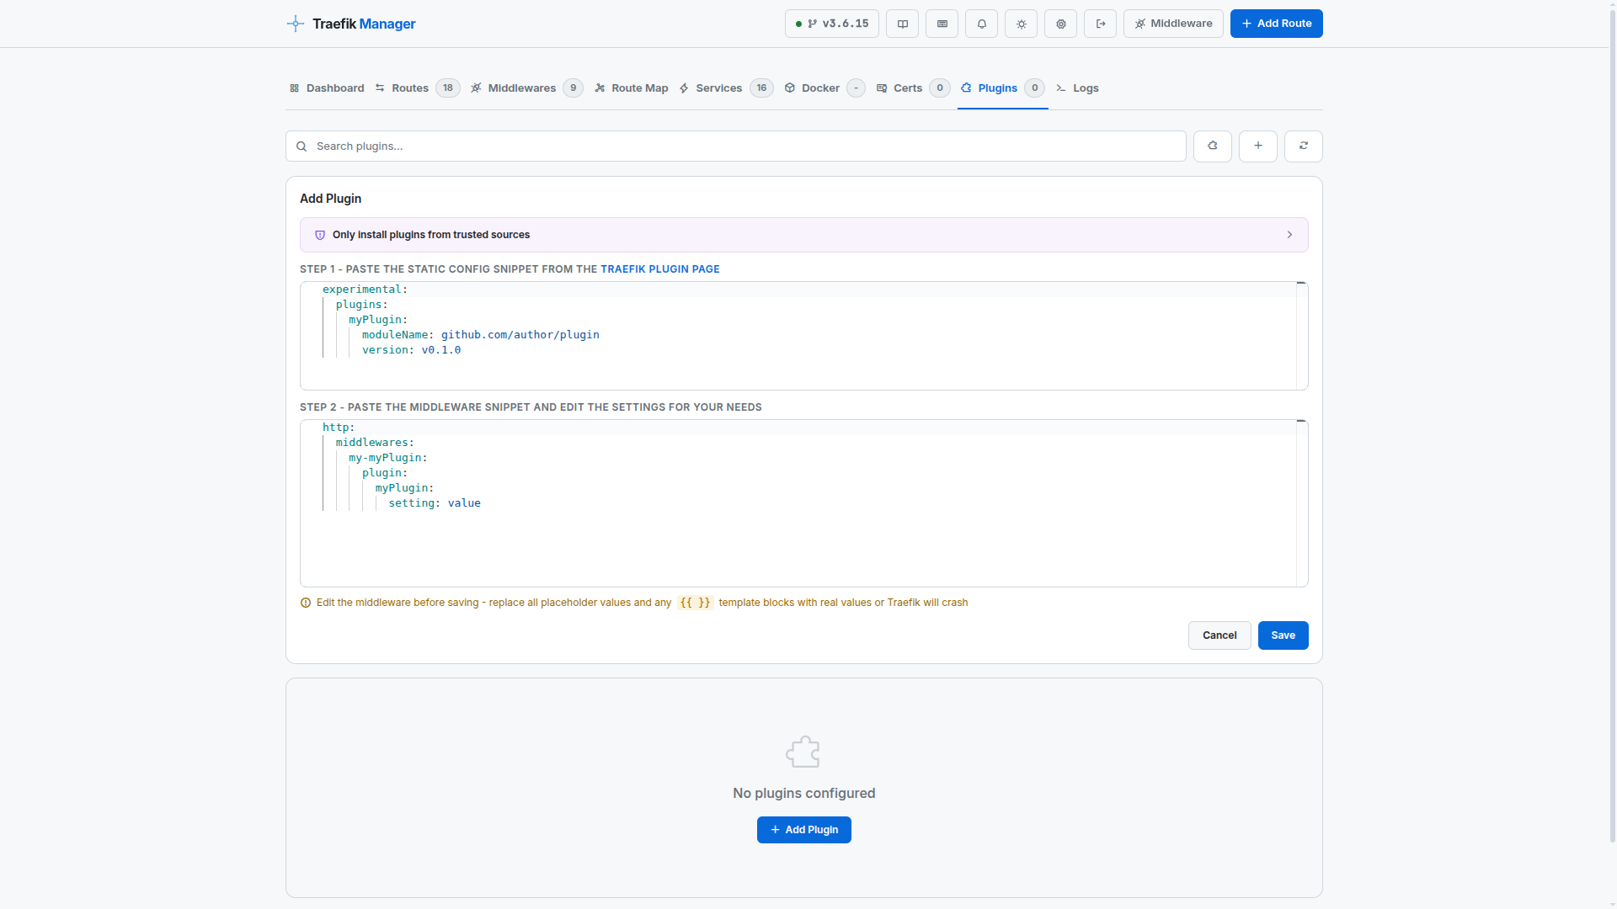Switch to the Dashboard tab
Image resolution: width=1617 pixels, height=909 pixels.
[x=327, y=88]
